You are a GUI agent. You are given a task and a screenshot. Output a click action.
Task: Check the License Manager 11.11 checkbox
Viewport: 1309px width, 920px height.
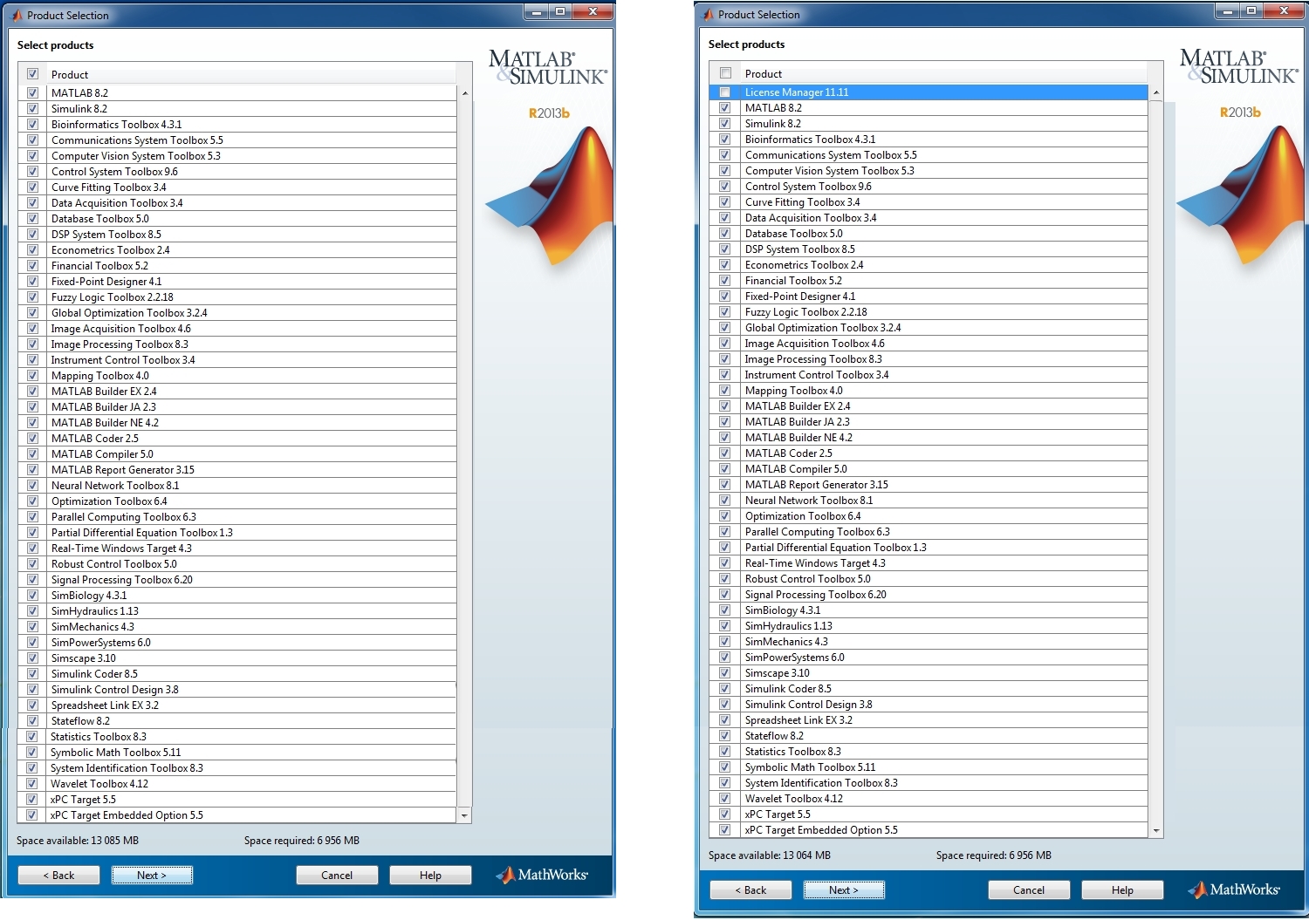(724, 92)
